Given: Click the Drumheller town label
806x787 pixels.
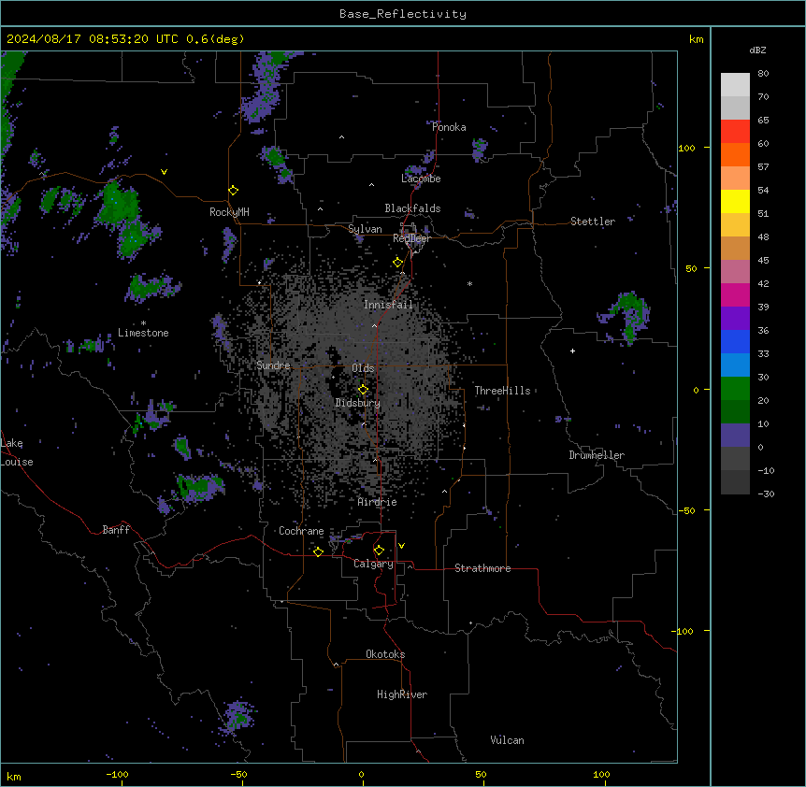Looking at the screenshot, I should 597,455.
